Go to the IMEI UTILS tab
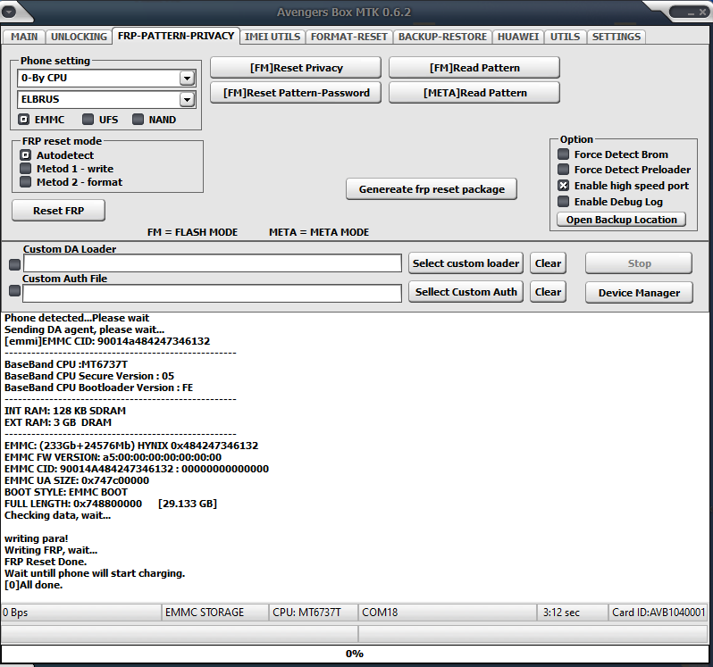 [273, 37]
